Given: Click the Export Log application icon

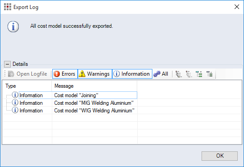Looking at the screenshot, I should [8, 7].
